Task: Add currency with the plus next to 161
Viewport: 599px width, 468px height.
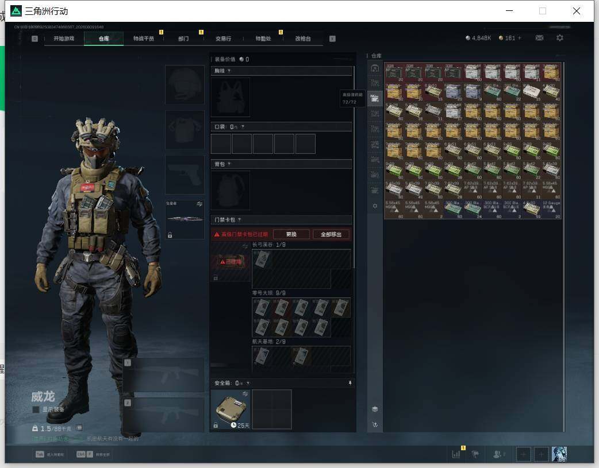Action: 519,38
